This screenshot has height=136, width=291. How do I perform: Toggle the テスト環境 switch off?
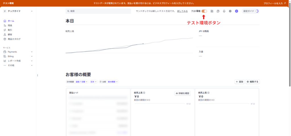[204, 11]
